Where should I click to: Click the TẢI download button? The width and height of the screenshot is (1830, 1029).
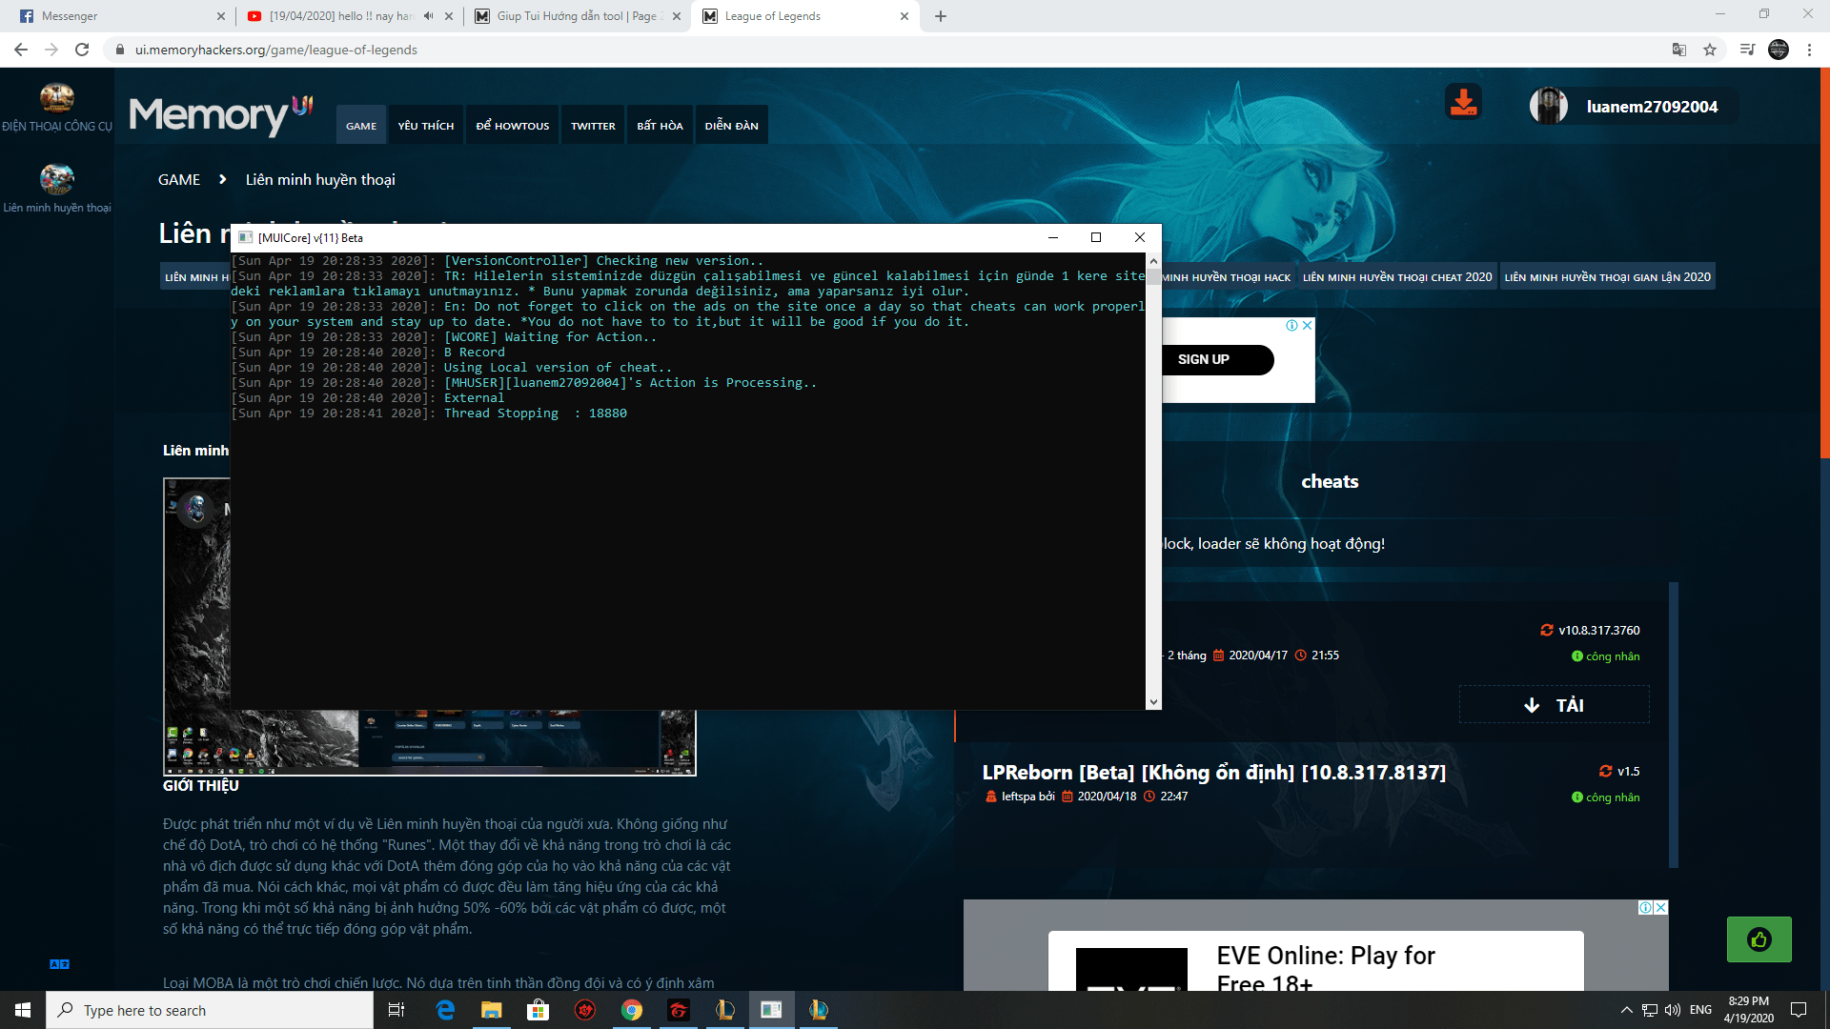coord(1554,705)
